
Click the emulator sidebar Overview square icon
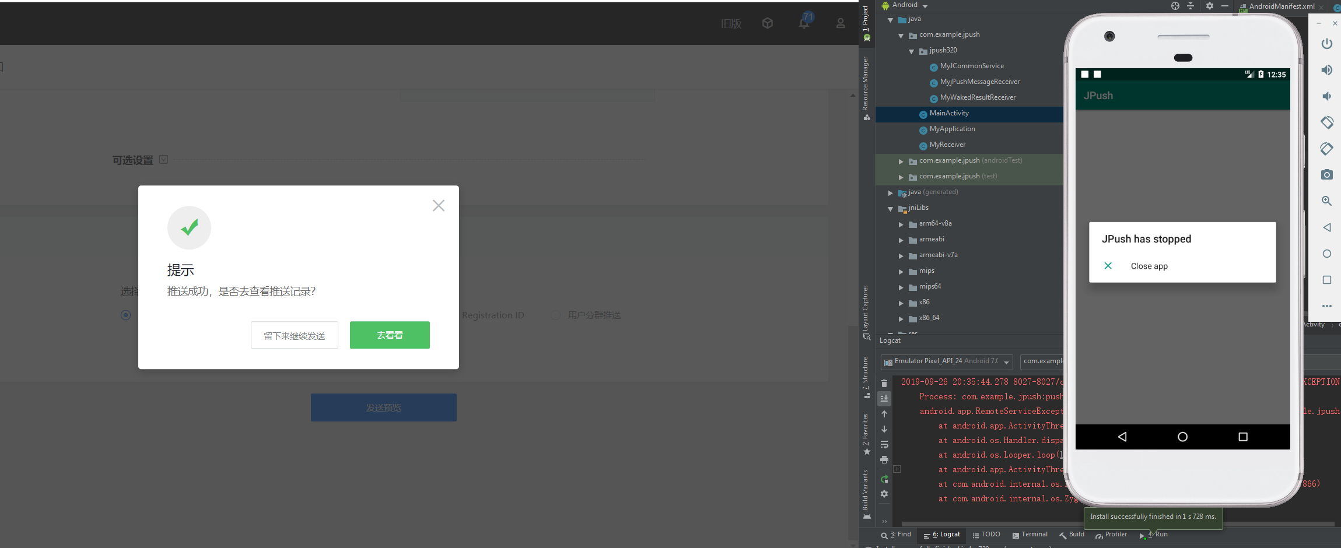(1326, 280)
